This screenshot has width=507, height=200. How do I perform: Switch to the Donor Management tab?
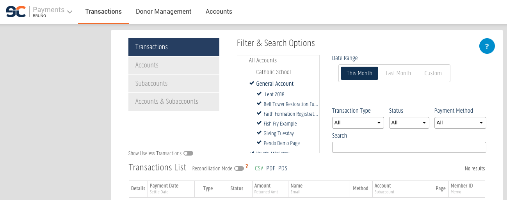tap(164, 12)
